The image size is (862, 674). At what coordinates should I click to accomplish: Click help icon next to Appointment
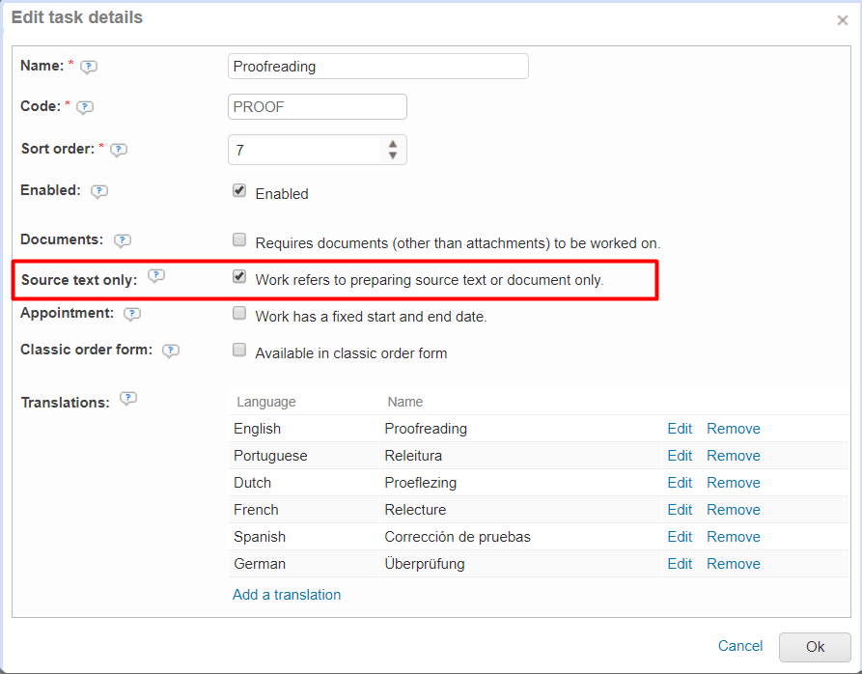132,314
